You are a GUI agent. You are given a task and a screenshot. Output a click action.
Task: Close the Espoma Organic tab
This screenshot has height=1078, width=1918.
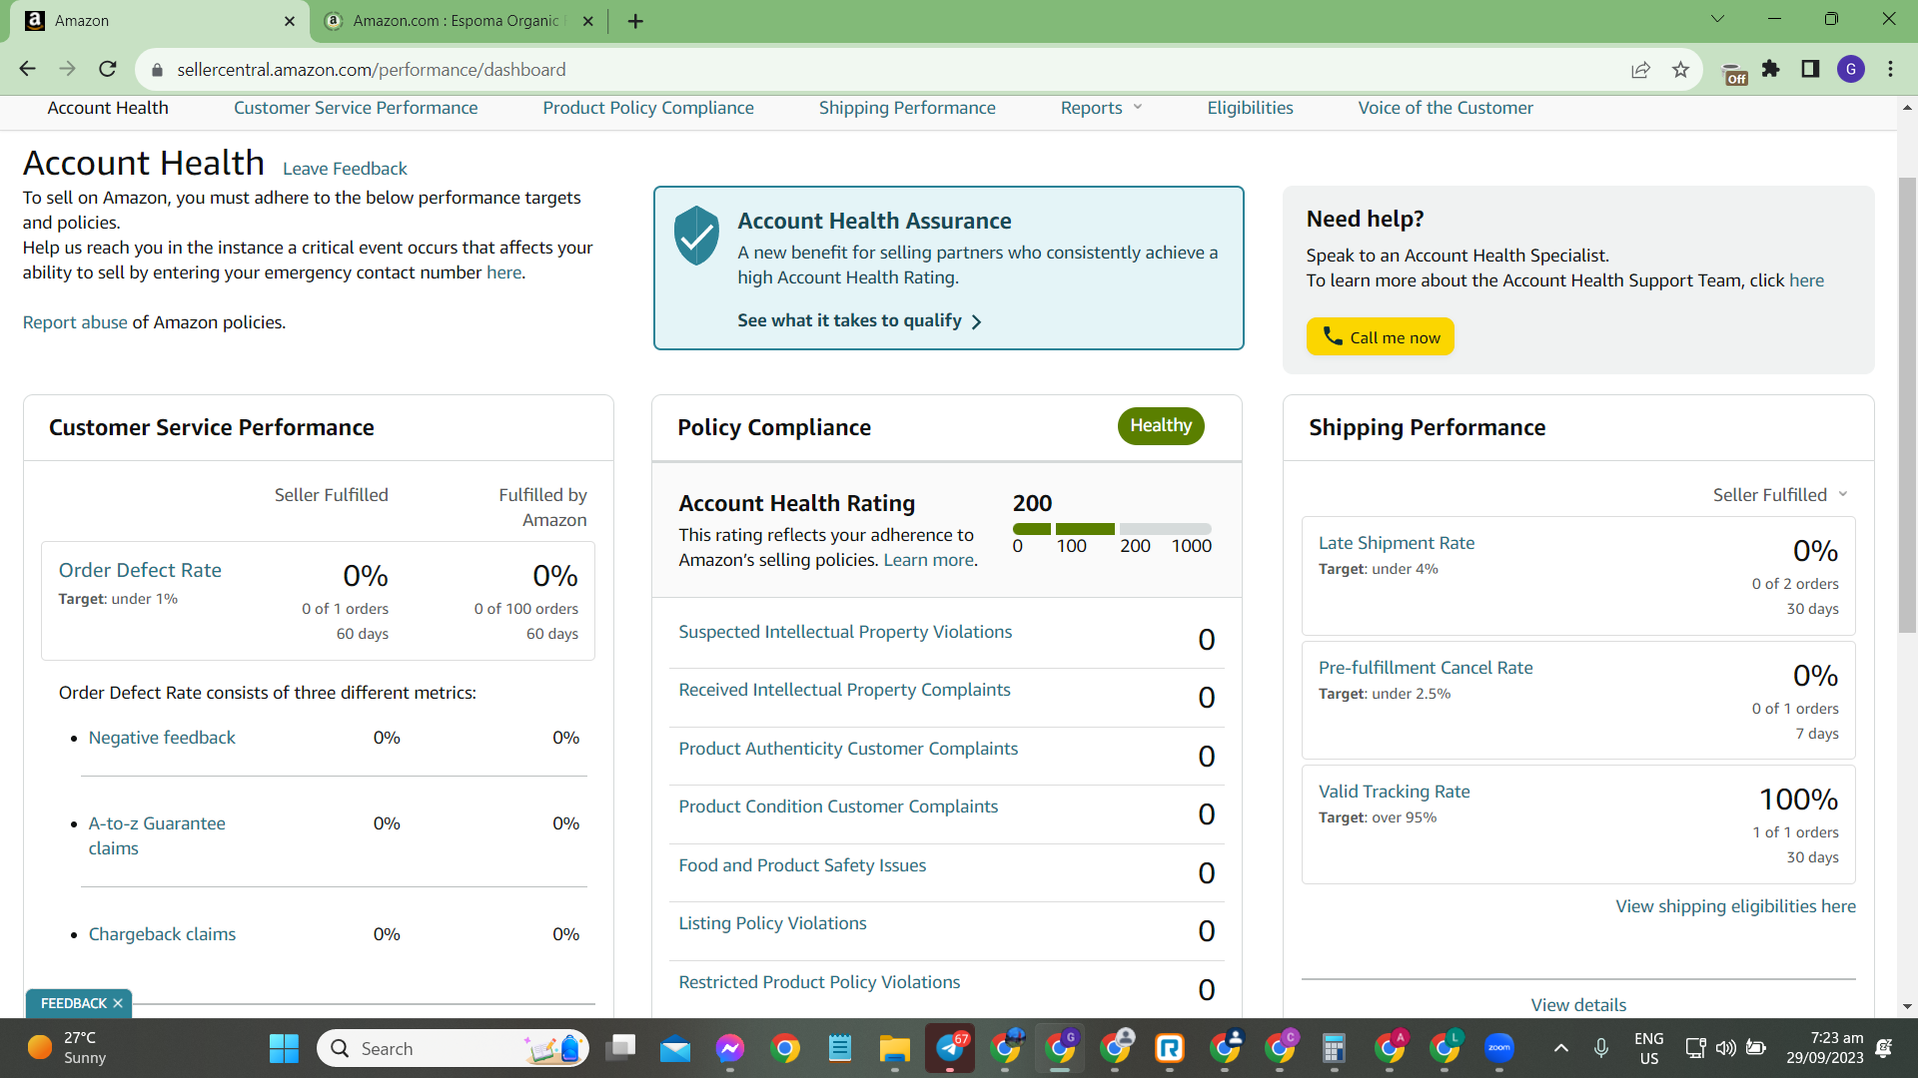pyautogui.click(x=587, y=21)
